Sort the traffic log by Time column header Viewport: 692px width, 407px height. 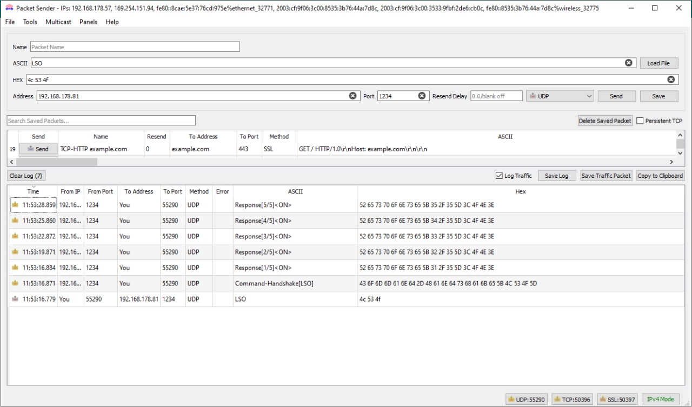click(33, 191)
